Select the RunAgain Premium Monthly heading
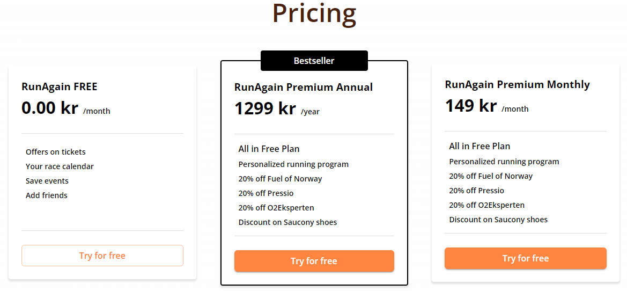Image resolution: width=627 pixels, height=291 pixels. point(518,85)
